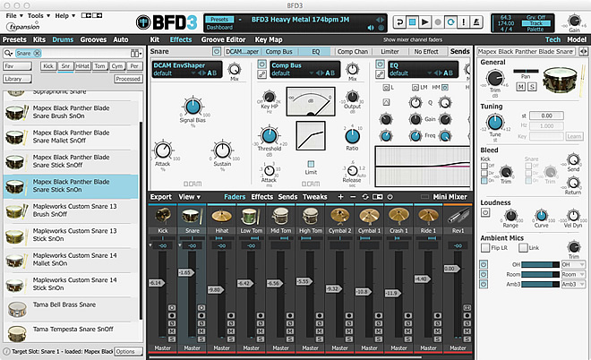Click the minus remove channel icon in mixer toolbar

pyautogui.click(x=353, y=197)
